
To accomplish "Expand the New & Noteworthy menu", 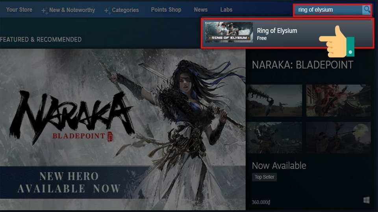I will 68,10.
